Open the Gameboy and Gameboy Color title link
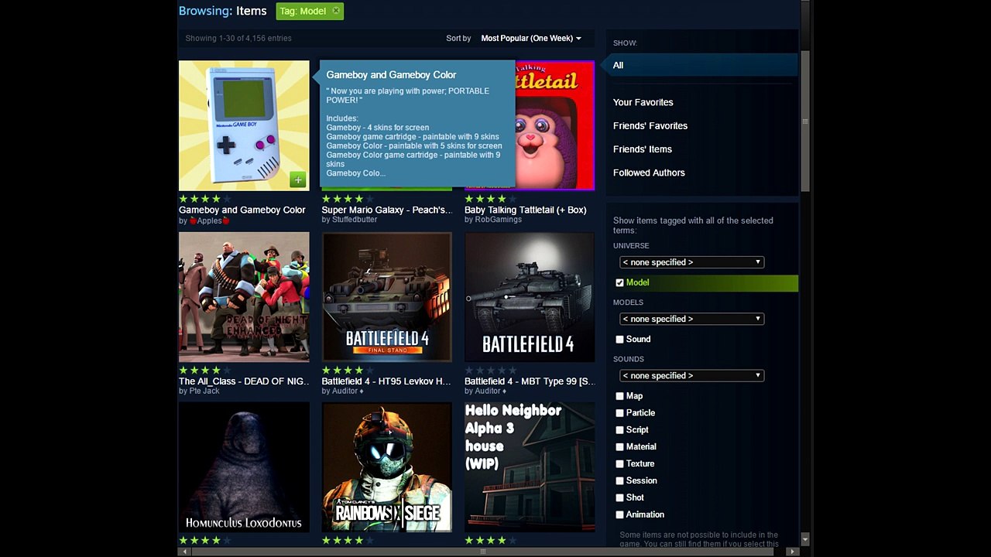 coord(242,210)
